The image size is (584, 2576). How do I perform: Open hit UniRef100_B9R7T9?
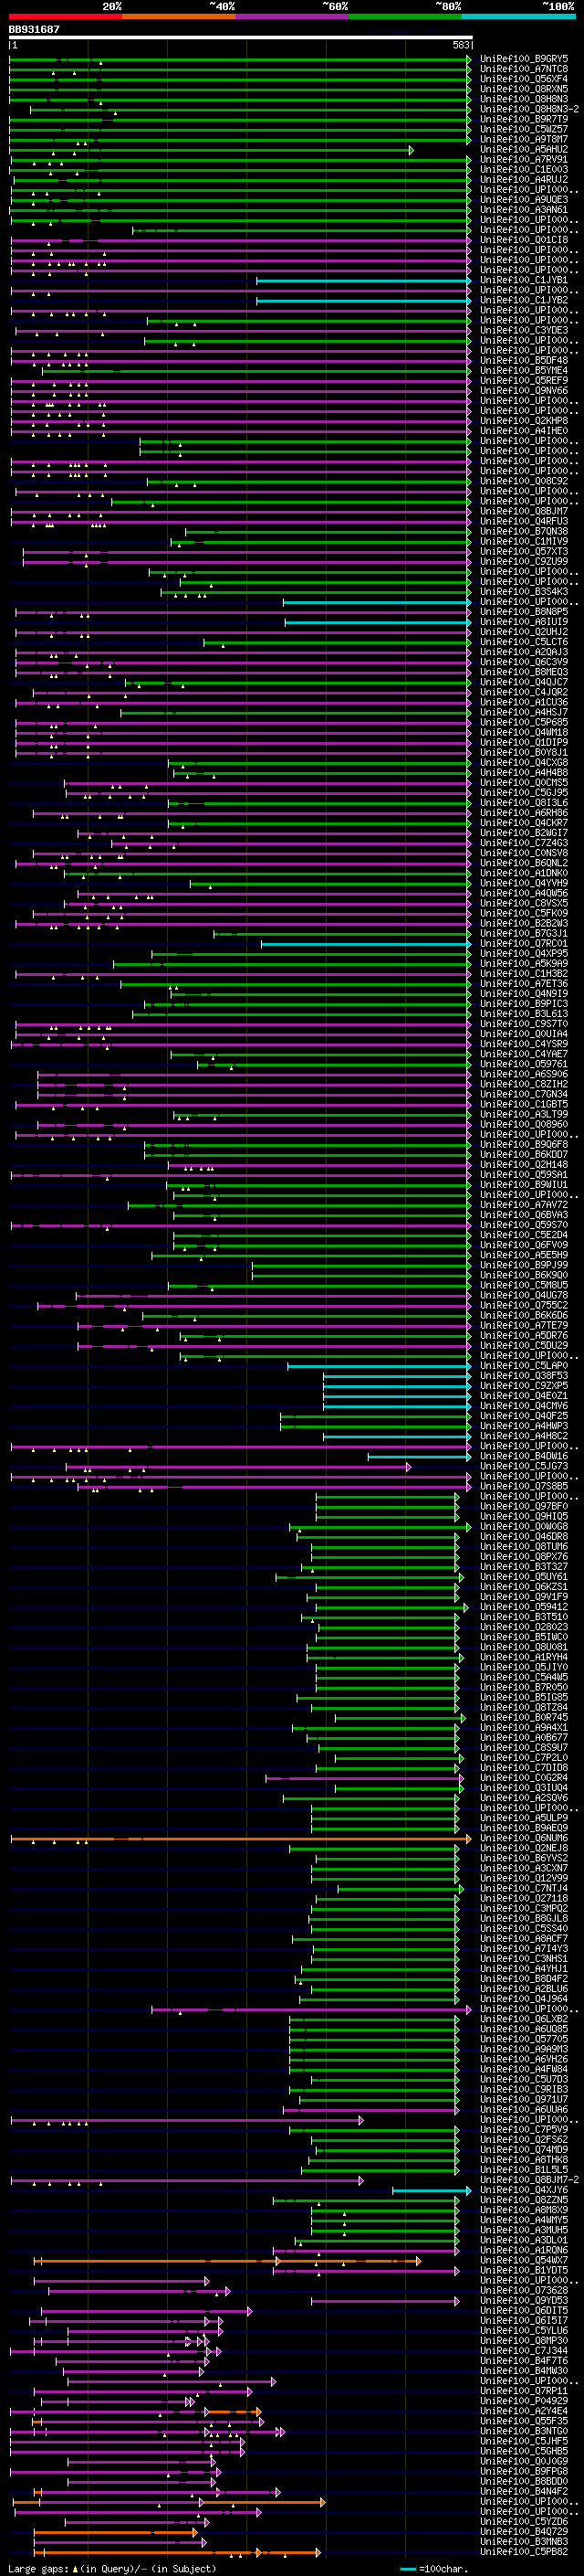524,119
